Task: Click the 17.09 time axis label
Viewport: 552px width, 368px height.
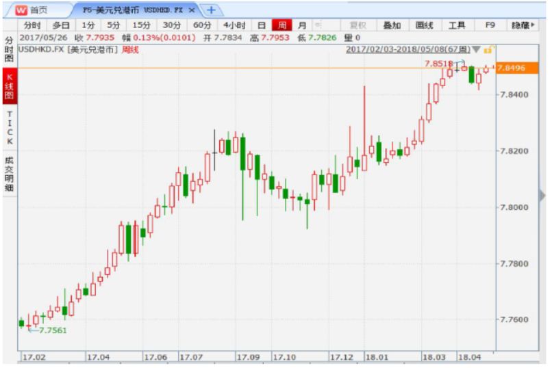Action: click(x=248, y=357)
